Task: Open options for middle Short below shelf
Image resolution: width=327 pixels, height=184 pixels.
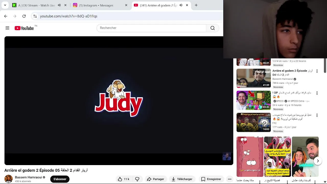Action: point(287,182)
